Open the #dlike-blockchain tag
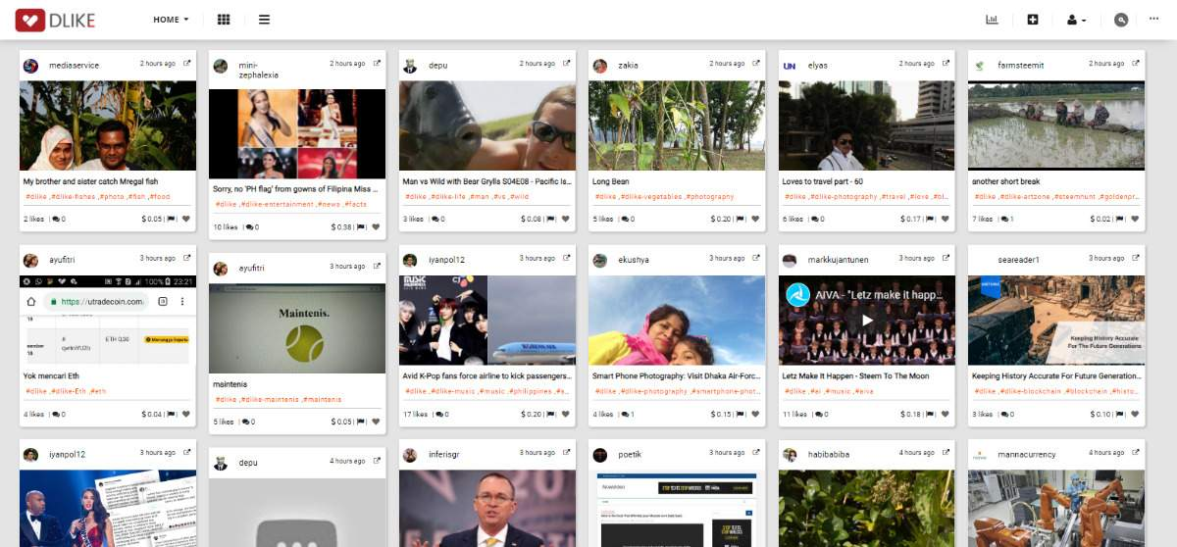This screenshot has height=547, width=1177. [1031, 392]
